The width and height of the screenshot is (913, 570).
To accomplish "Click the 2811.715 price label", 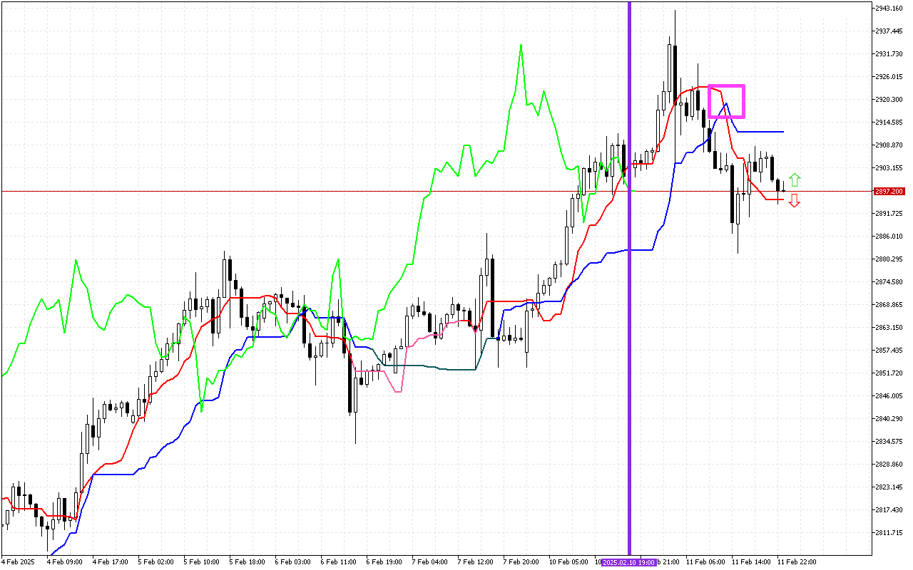I will coord(889,533).
